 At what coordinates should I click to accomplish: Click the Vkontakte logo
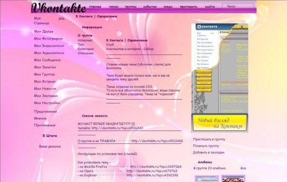click(x=58, y=8)
